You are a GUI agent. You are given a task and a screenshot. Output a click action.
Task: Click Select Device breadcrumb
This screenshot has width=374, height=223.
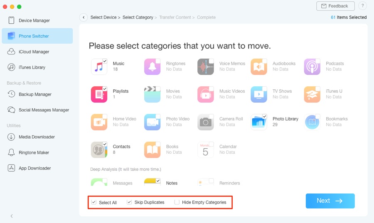[103, 17]
